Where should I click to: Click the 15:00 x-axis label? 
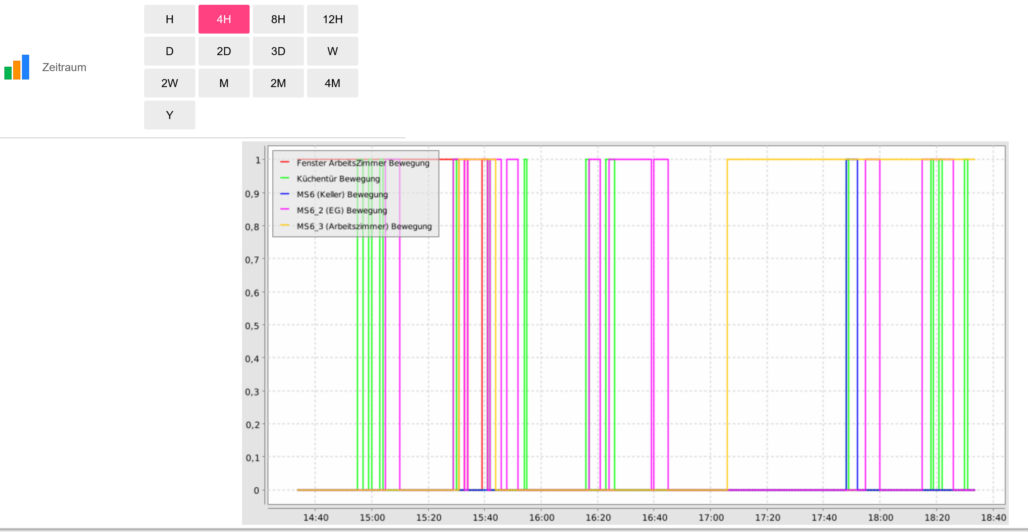tap(372, 518)
